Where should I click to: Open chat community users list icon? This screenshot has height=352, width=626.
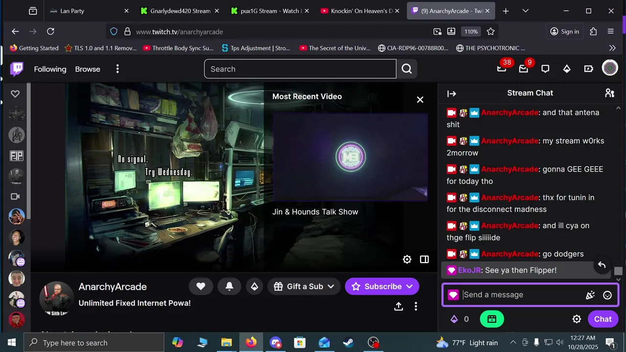609,93
